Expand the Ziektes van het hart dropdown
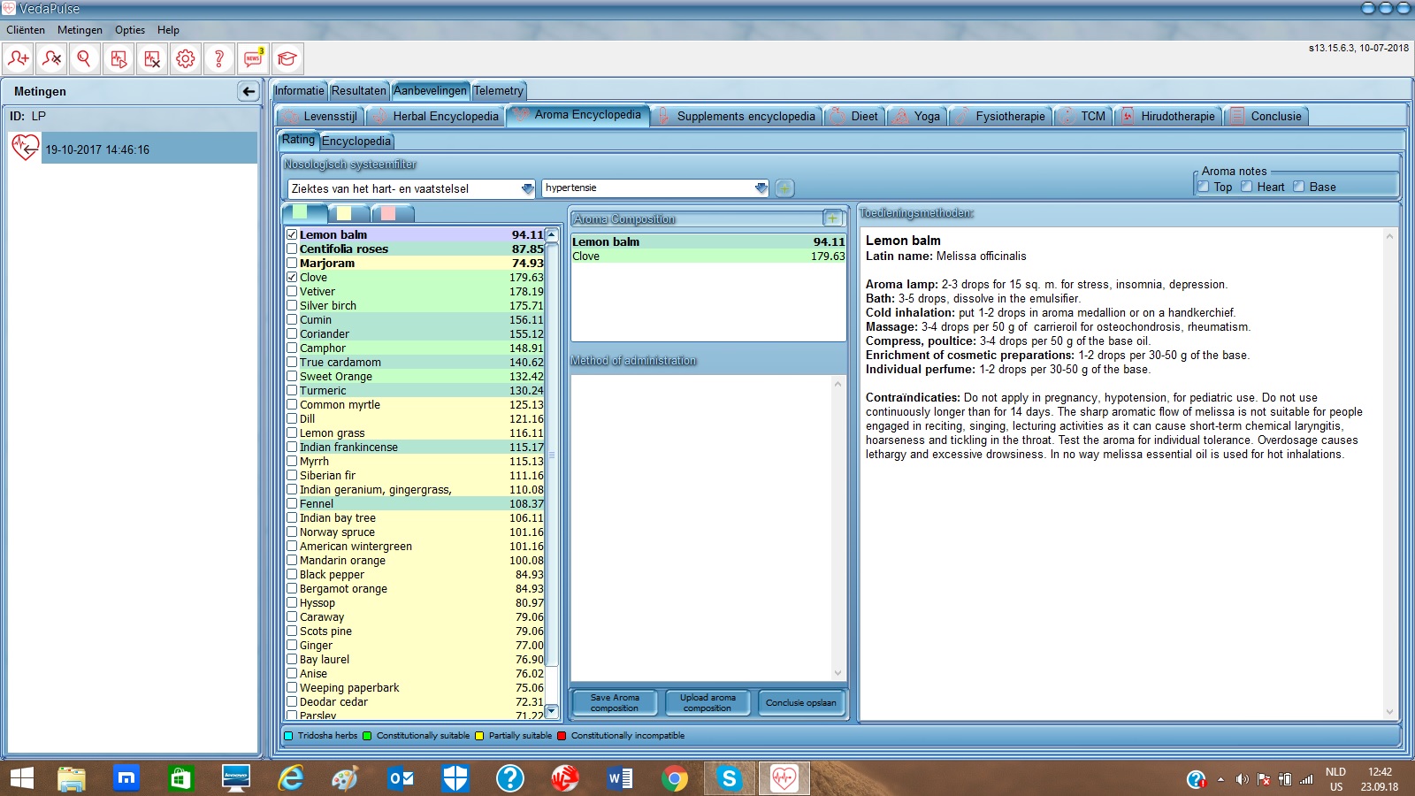Image resolution: width=1415 pixels, height=796 pixels. pos(527,188)
